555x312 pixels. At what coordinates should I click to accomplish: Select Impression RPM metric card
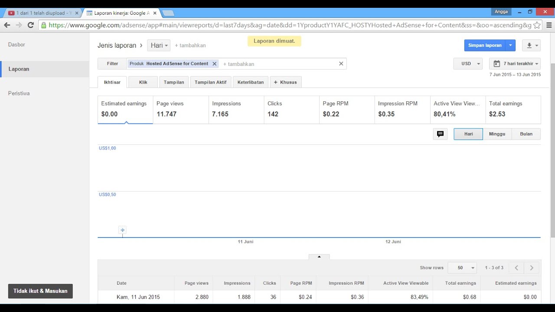[402, 110]
